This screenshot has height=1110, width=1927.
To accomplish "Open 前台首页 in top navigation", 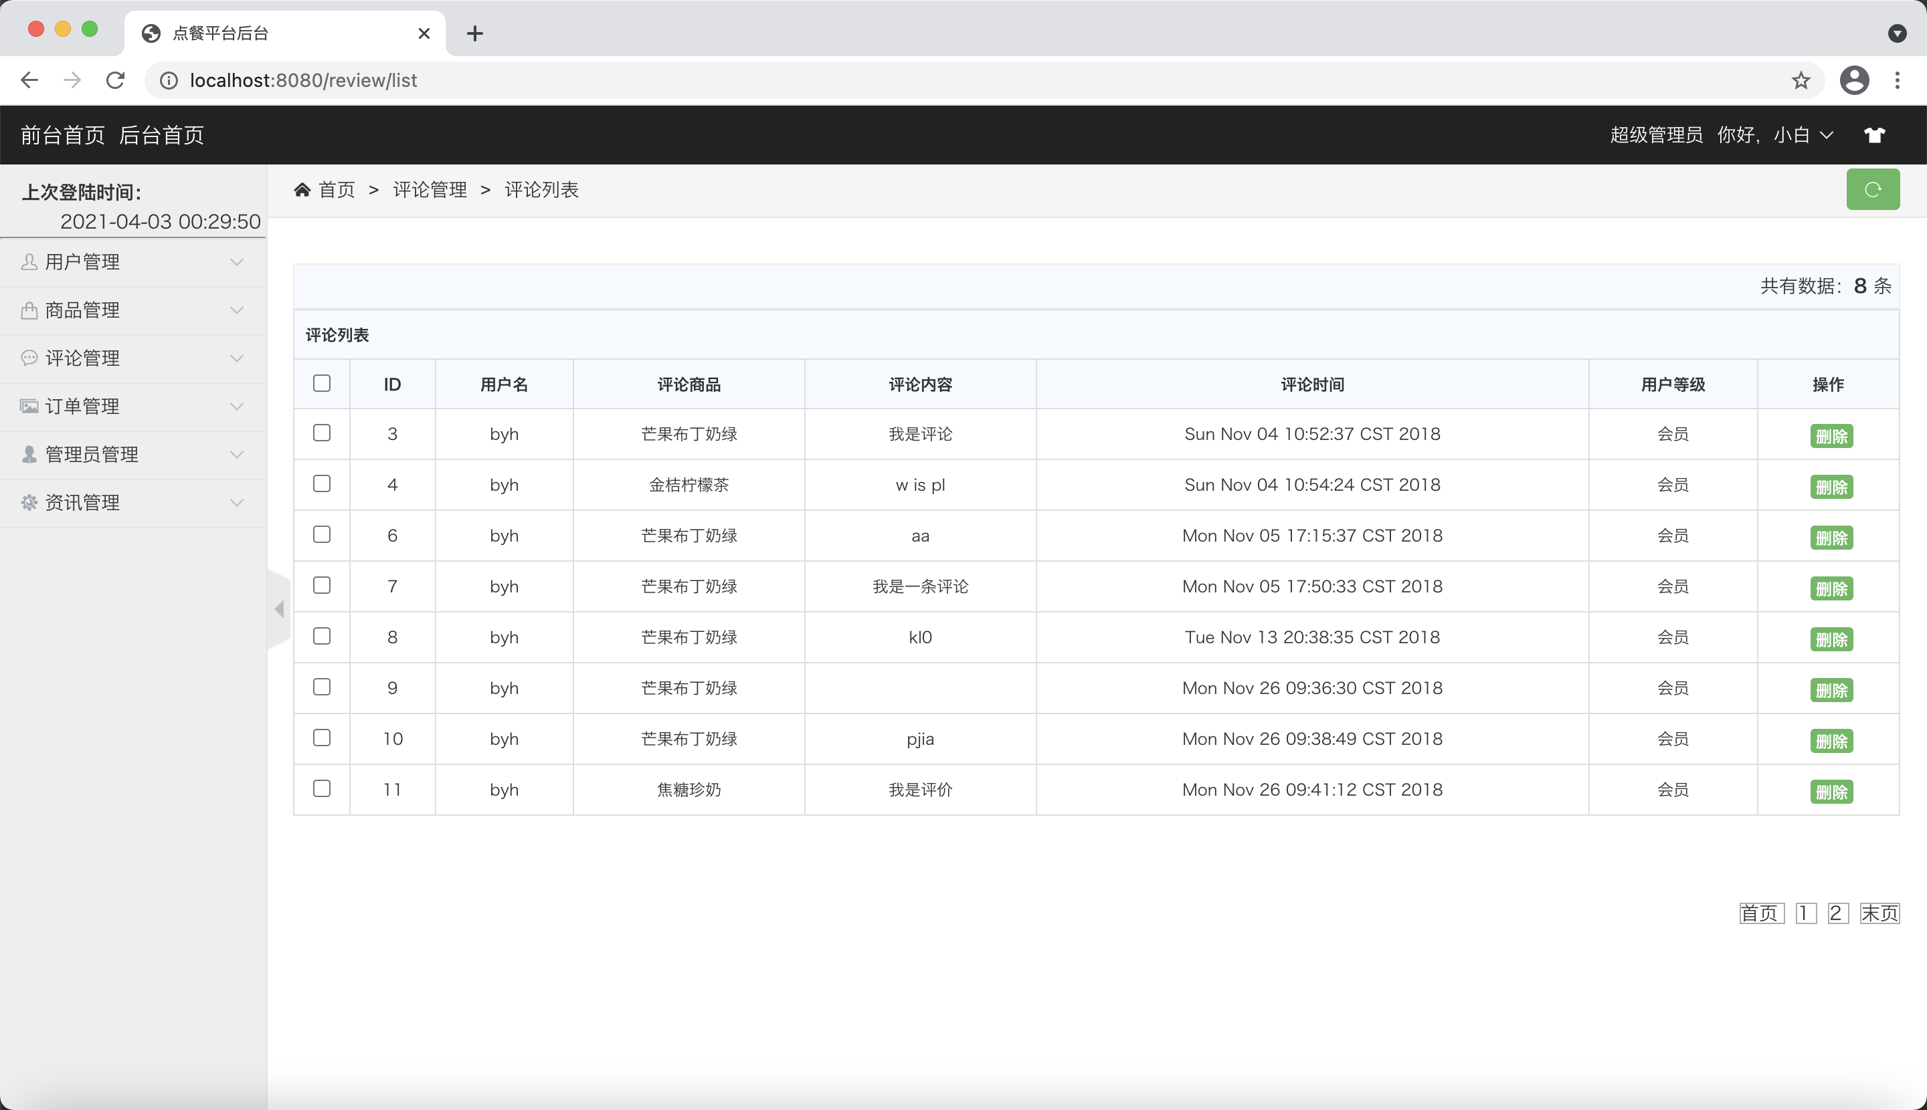I will (x=62, y=135).
